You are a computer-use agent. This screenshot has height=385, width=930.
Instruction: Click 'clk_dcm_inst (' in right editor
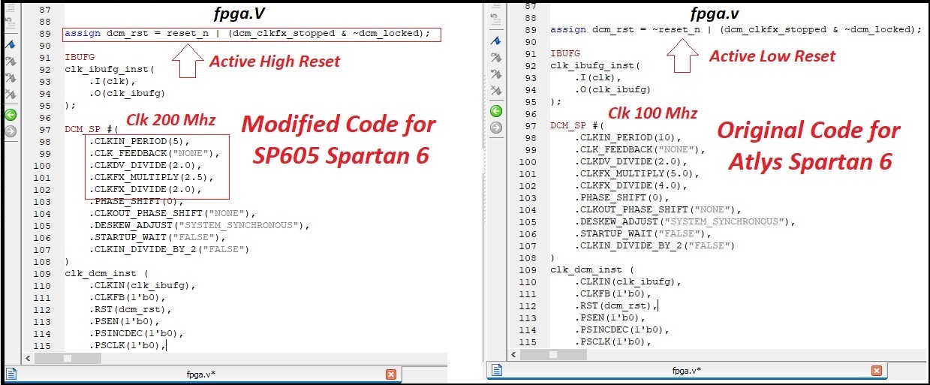(x=592, y=269)
